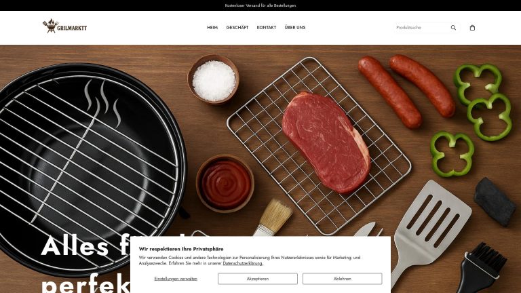Click the 'Alles f' hero headline text
This screenshot has height=293, width=521.
pos(85,246)
